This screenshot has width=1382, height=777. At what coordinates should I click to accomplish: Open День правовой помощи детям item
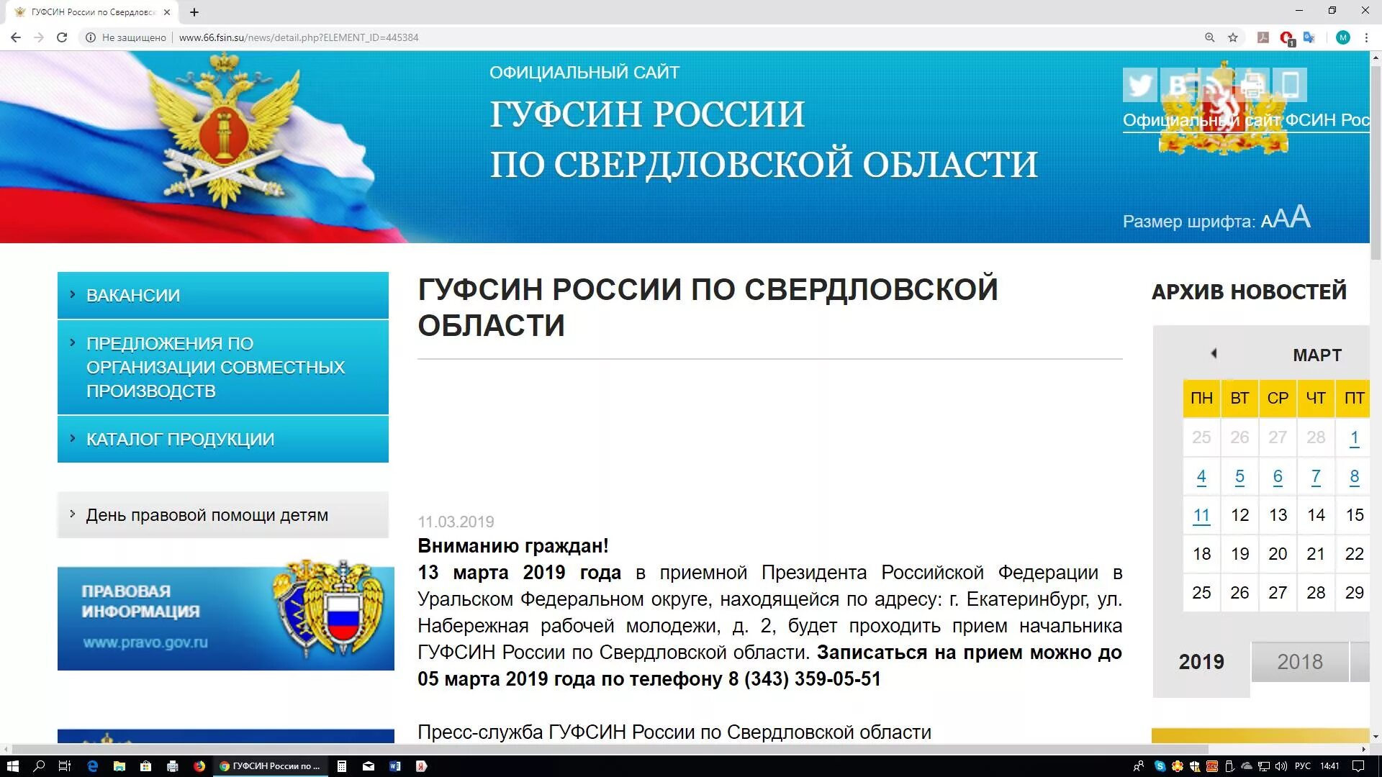point(207,515)
